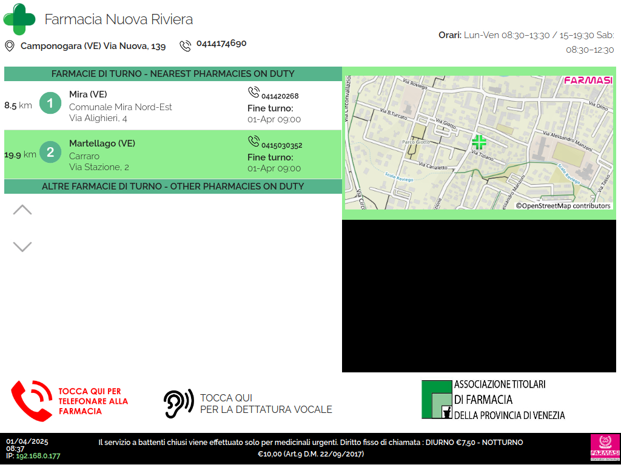Click the phone icon for Mira pharmacy

pyautogui.click(x=253, y=92)
